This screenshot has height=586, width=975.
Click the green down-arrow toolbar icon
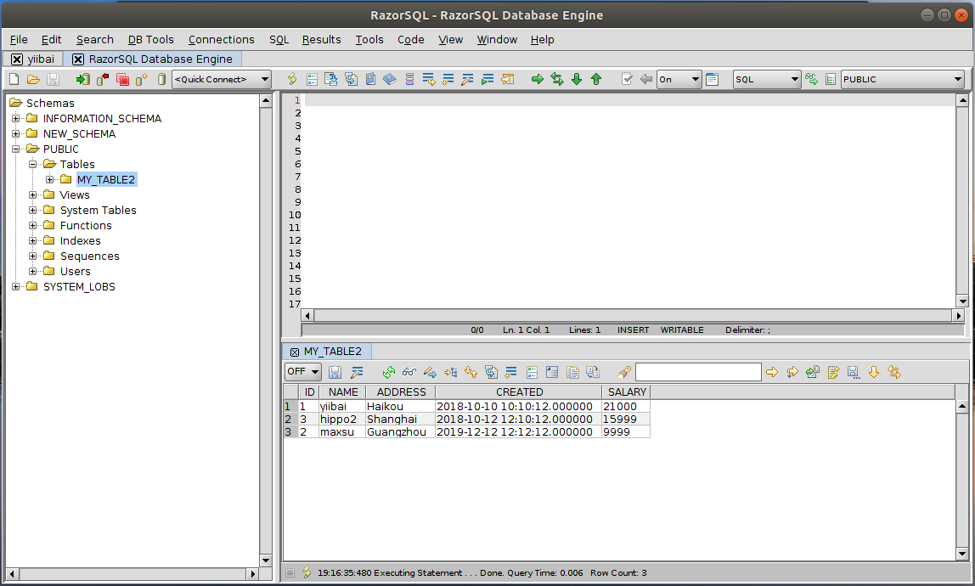[x=577, y=79]
